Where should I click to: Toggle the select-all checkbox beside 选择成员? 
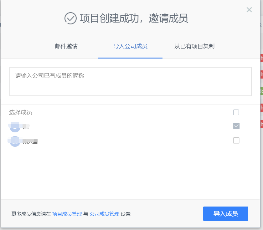coord(236,112)
